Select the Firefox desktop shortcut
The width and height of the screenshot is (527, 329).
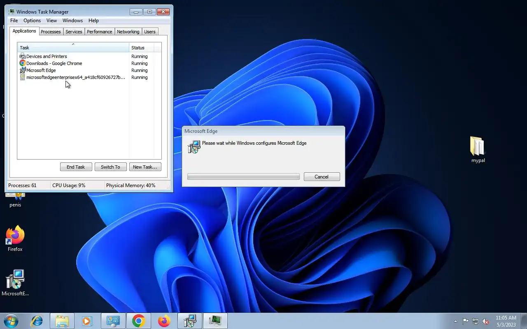15,239
